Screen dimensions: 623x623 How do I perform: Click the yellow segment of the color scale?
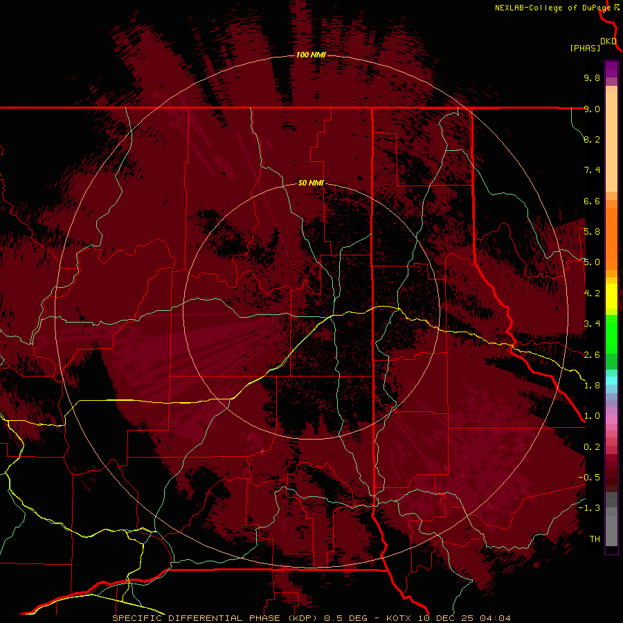(x=611, y=296)
